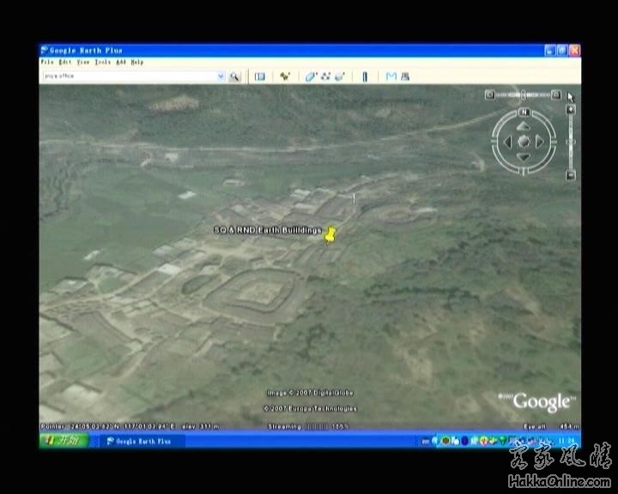Click the search magnifier button
Image resolution: width=618 pixels, height=494 pixels.
234,76
